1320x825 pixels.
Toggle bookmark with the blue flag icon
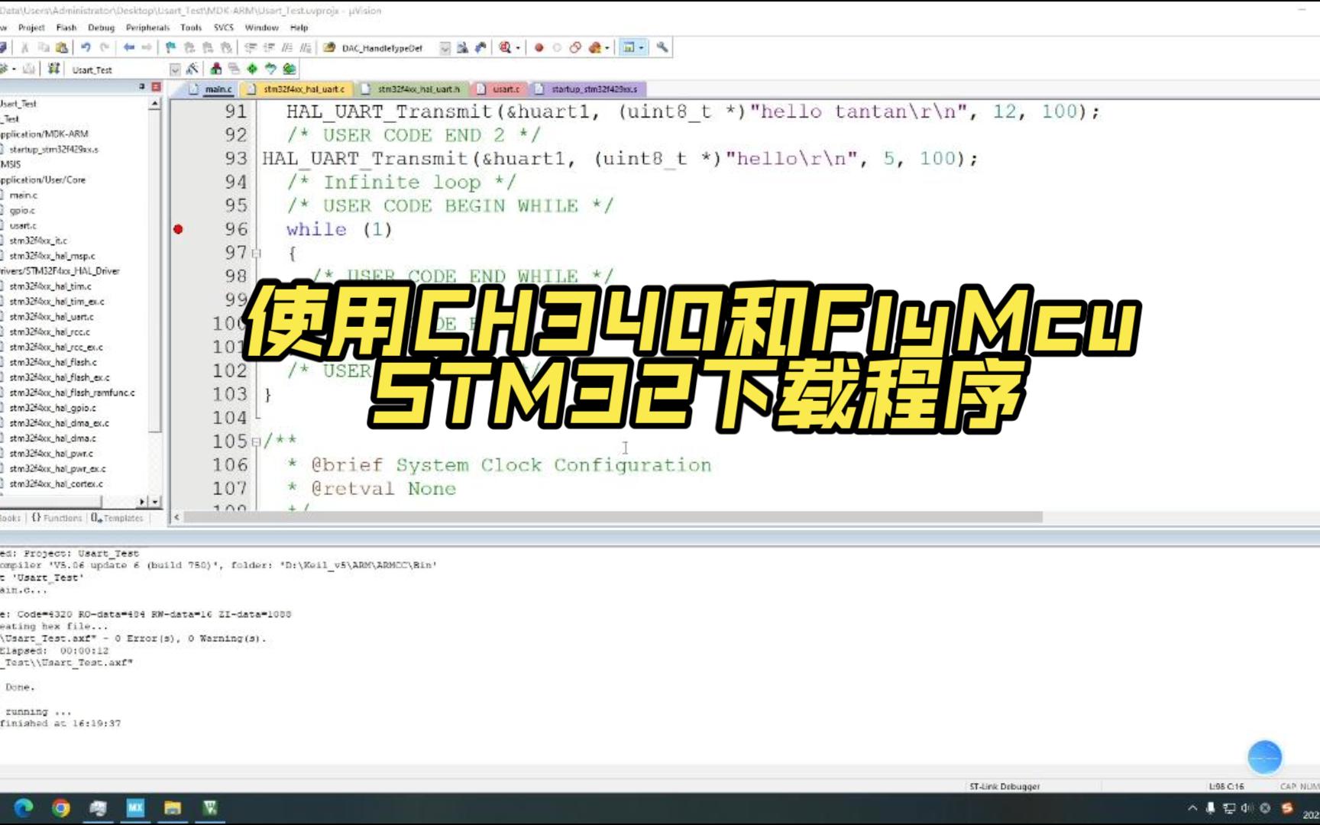[x=170, y=47]
